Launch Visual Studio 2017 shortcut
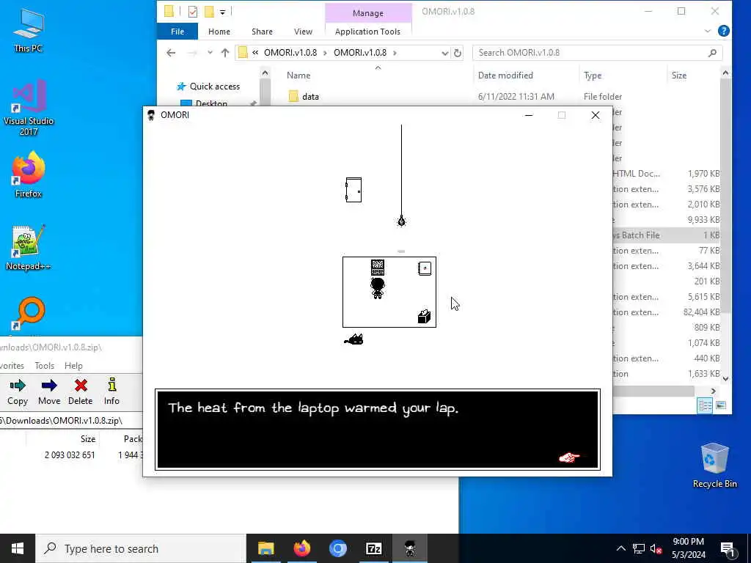751x563 pixels. (x=29, y=107)
